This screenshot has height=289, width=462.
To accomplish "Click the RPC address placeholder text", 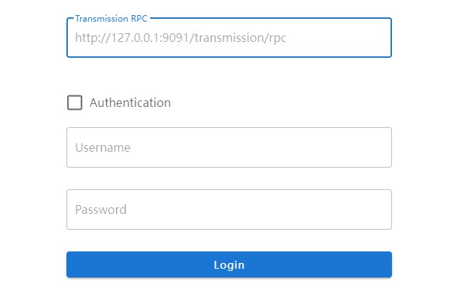I will [x=180, y=38].
